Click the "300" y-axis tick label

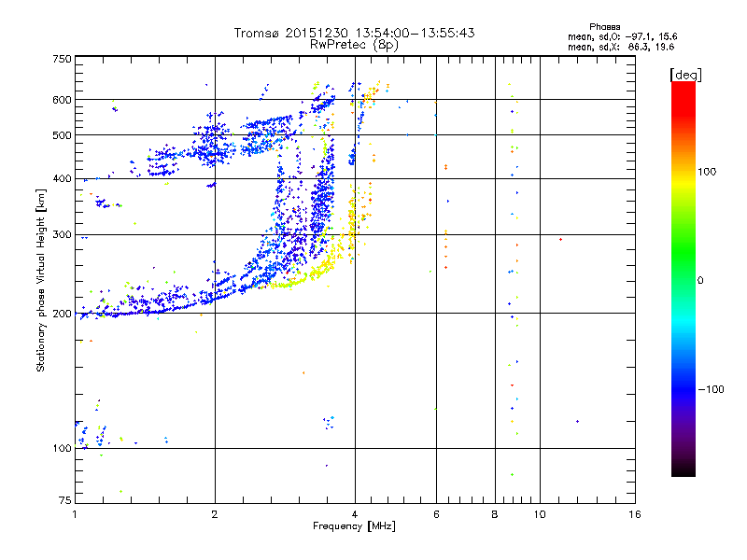point(62,235)
